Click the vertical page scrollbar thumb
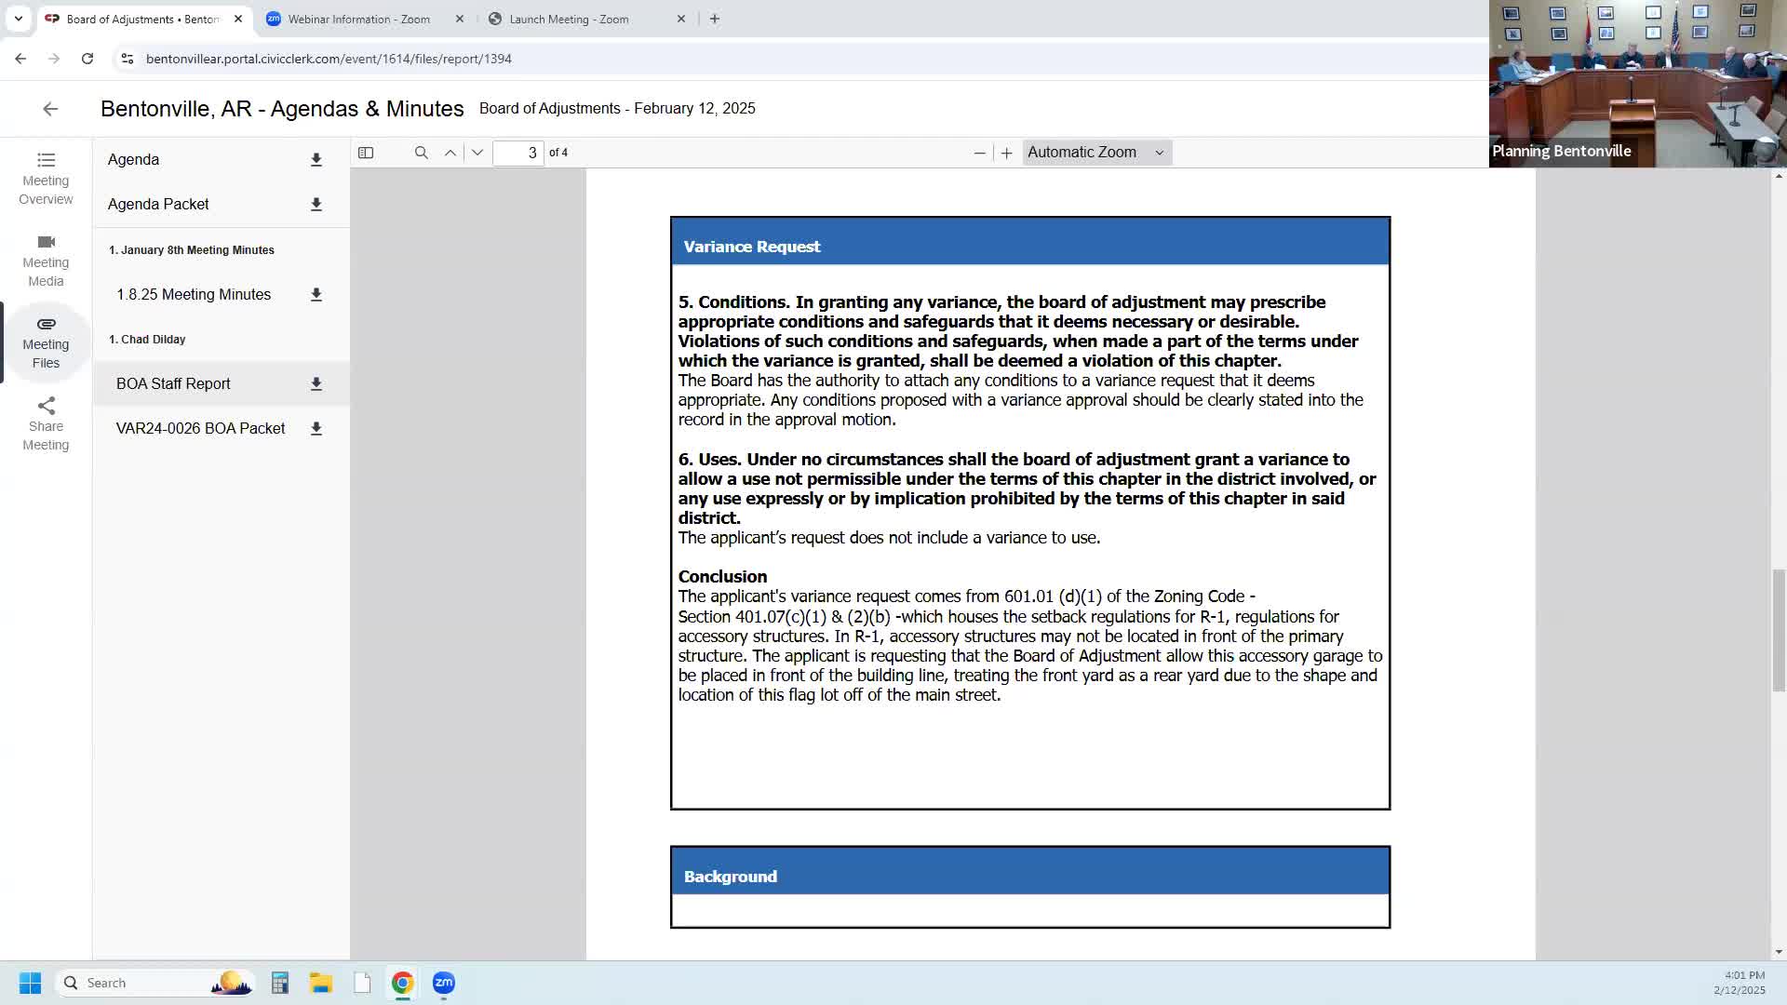The width and height of the screenshot is (1787, 1005). tap(1779, 631)
